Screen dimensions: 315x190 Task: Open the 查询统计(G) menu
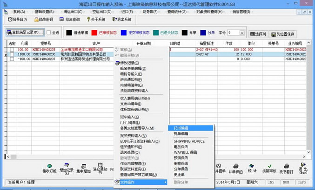point(177,12)
